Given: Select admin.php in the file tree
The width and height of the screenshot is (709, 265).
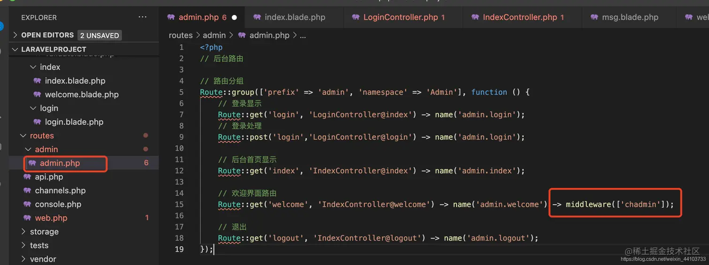Looking at the screenshot, I should coord(60,163).
